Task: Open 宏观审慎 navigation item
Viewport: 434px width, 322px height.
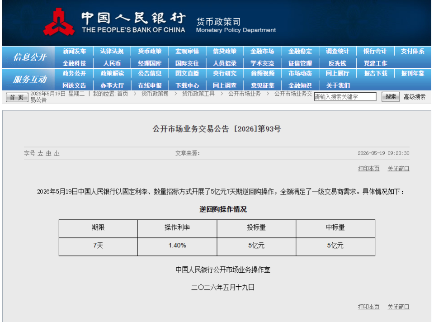Action: coord(187,51)
